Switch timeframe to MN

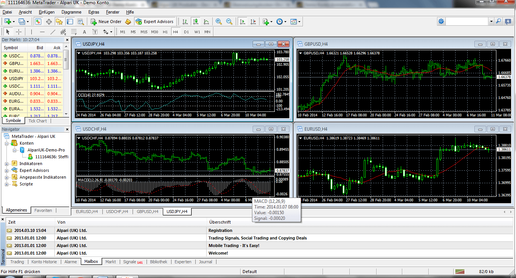coord(207,32)
